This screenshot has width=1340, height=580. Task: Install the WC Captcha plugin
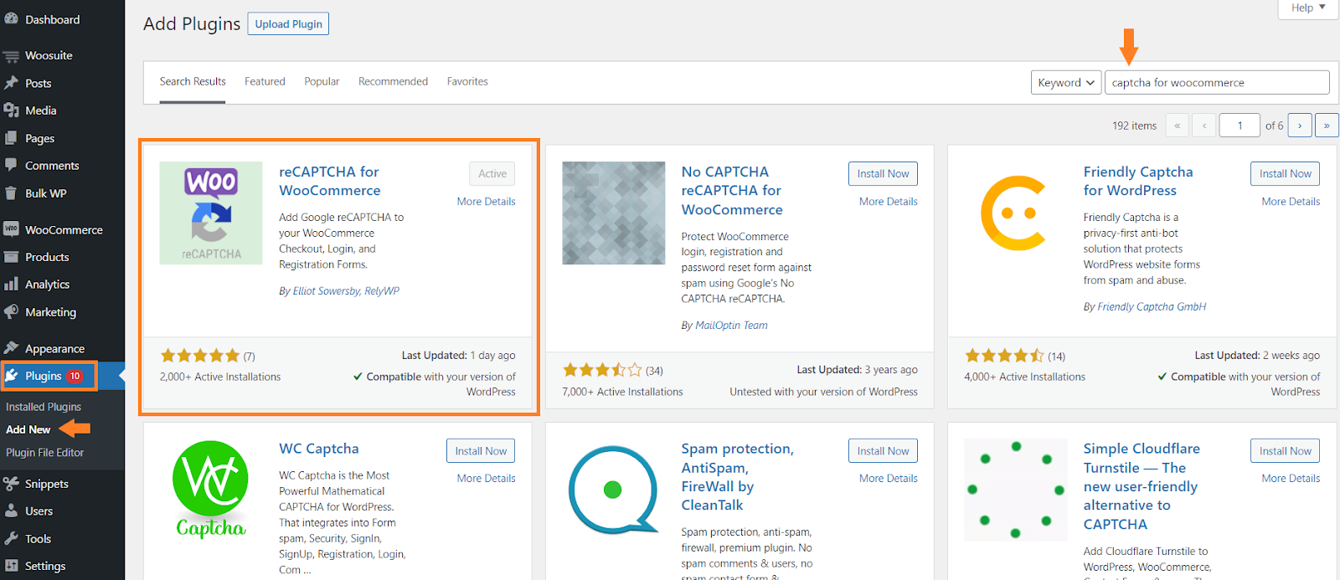pyautogui.click(x=481, y=450)
